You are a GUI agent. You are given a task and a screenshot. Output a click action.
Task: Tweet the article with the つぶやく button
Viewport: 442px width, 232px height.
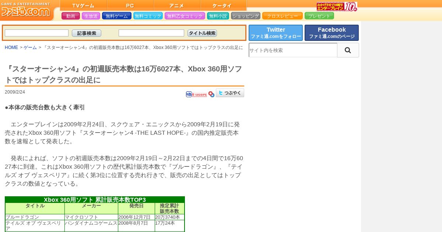pos(230,93)
